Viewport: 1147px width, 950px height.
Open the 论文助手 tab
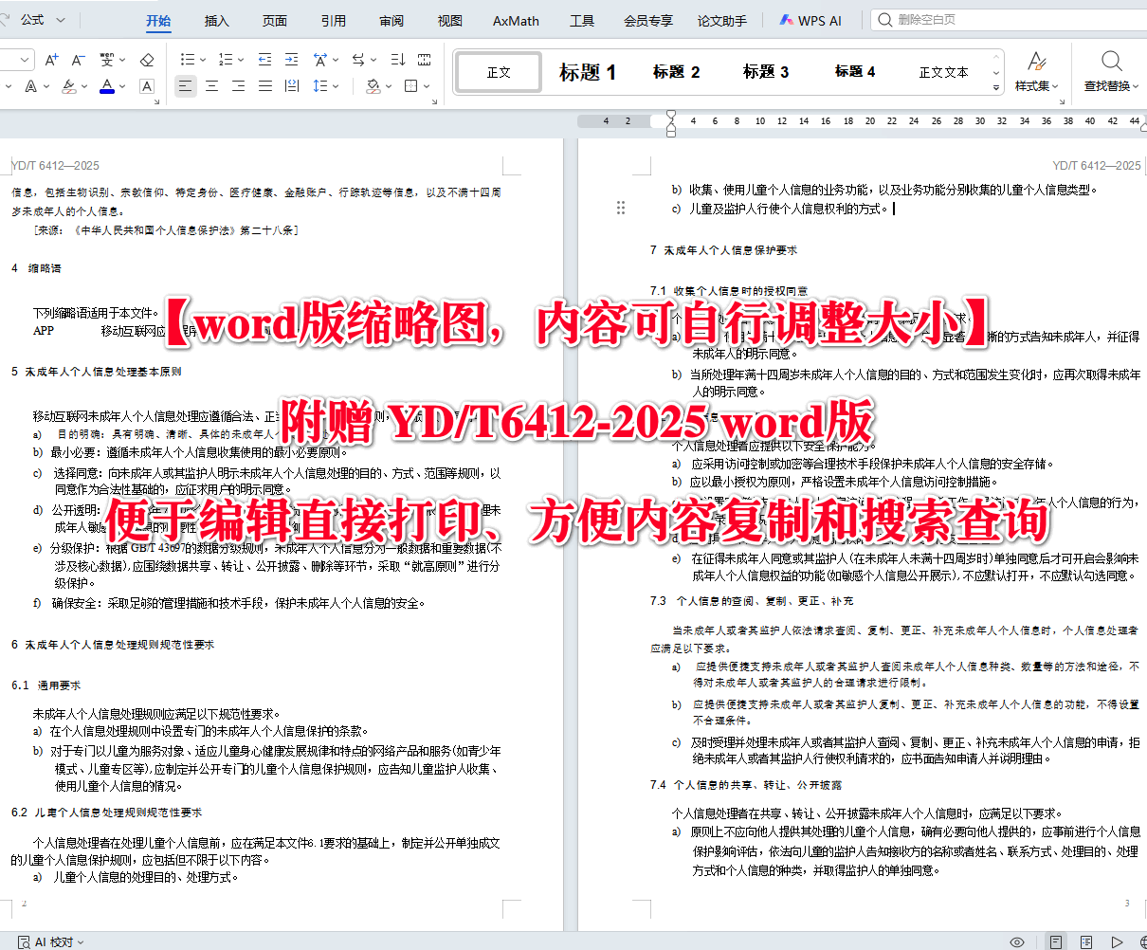(x=721, y=20)
